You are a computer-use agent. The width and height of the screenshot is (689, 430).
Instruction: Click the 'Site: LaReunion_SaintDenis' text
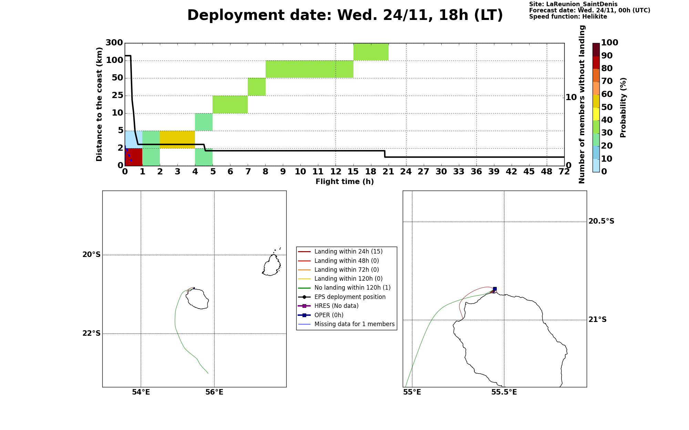point(573,4)
